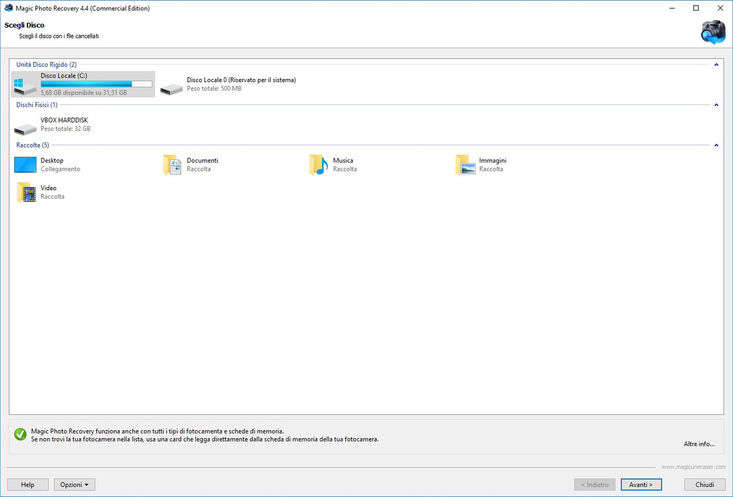
Task: Click the Scegli Disco heading
Action: point(24,25)
